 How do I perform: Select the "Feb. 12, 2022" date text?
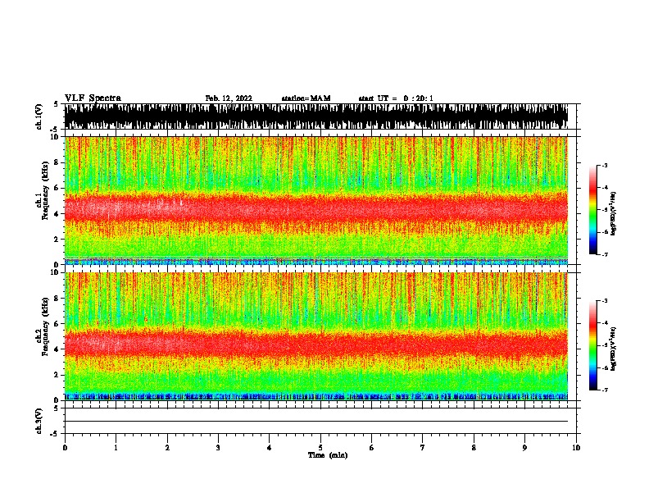tap(229, 98)
